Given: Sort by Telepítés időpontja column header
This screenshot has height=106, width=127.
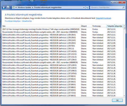Looking at the screenshot, I should click(115, 26).
